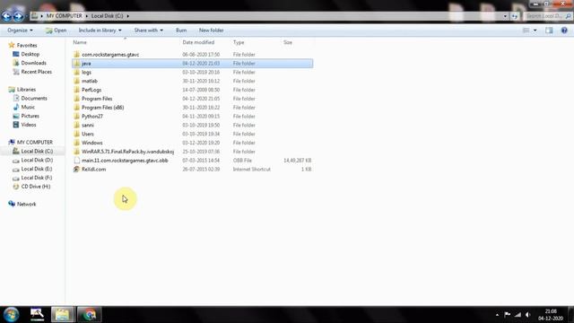Open the Videos library

click(x=29, y=125)
